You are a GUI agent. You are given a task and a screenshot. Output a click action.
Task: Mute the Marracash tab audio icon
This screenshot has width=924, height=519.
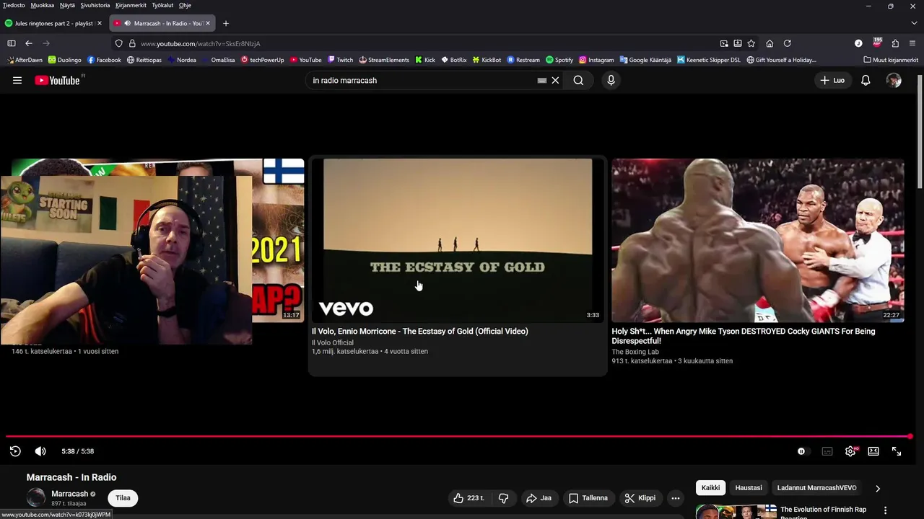point(127,23)
